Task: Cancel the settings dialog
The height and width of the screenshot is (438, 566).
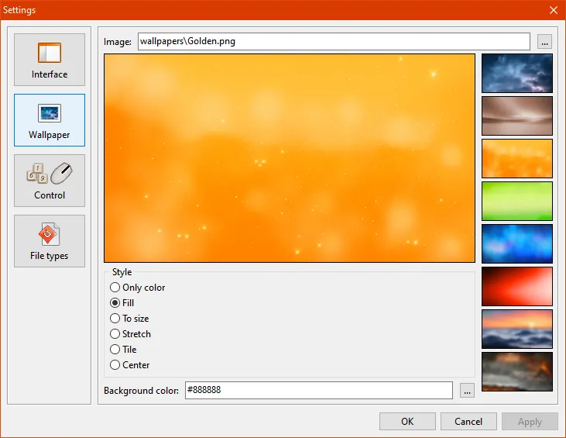Action: tap(468, 422)
